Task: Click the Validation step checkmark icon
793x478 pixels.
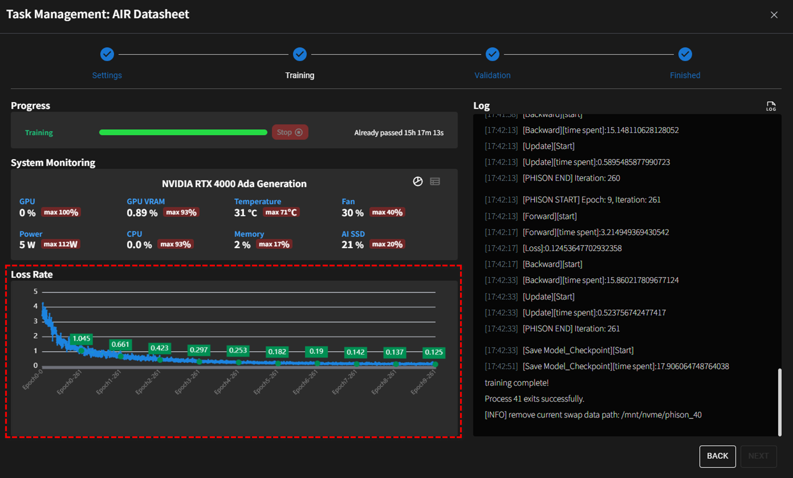Action: click(492, 54)
